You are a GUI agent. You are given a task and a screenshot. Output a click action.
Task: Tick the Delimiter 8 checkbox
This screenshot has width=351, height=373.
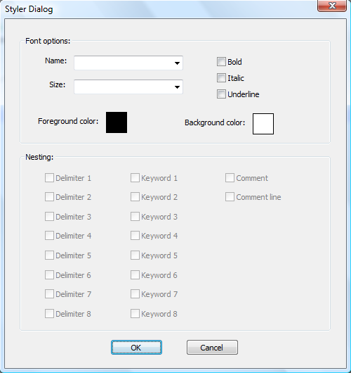(x=49, y=313)
